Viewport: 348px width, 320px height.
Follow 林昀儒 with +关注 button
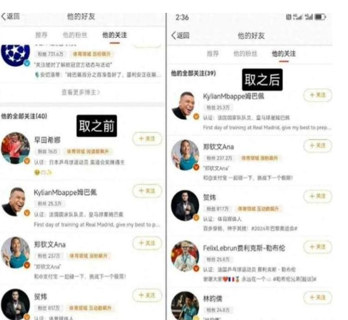(318, 297)
